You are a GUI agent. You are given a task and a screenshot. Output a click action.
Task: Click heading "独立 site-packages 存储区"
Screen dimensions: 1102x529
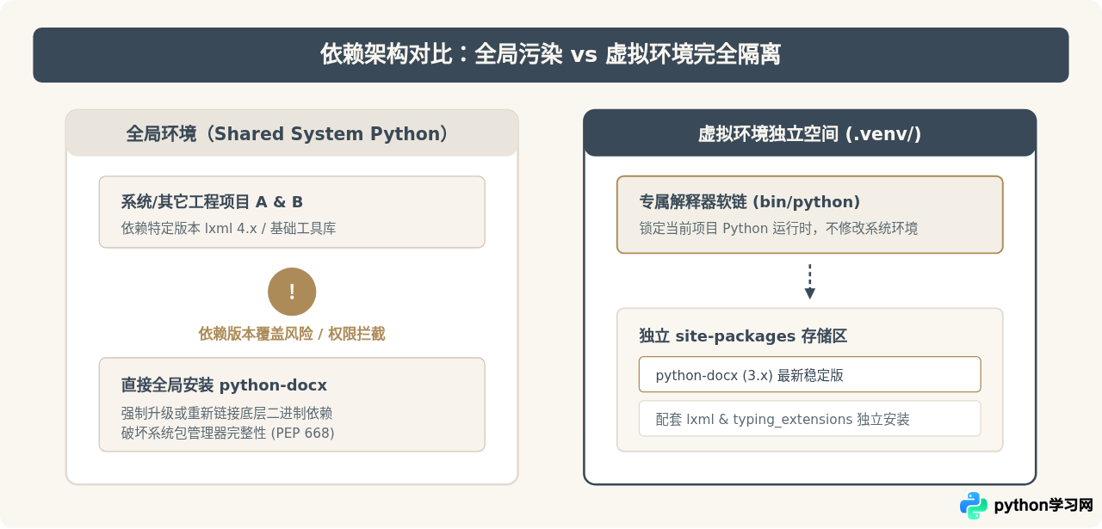[x=743, y=335]
